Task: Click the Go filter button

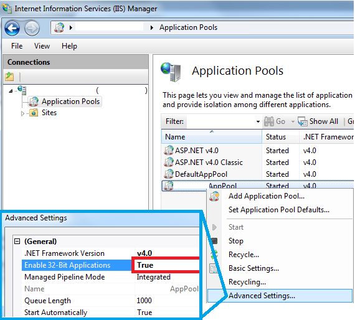Action: [275, 121]
